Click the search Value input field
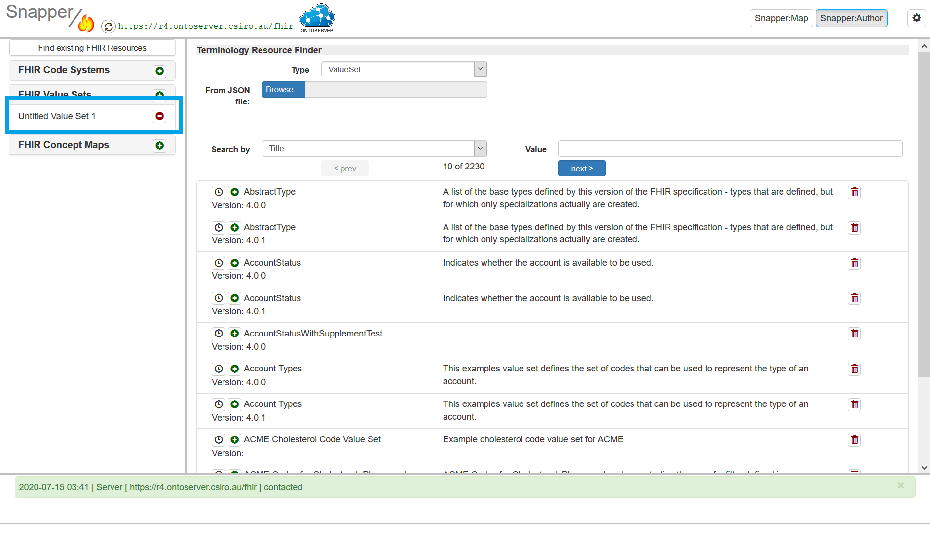930x538 pixels. (730, 149)
